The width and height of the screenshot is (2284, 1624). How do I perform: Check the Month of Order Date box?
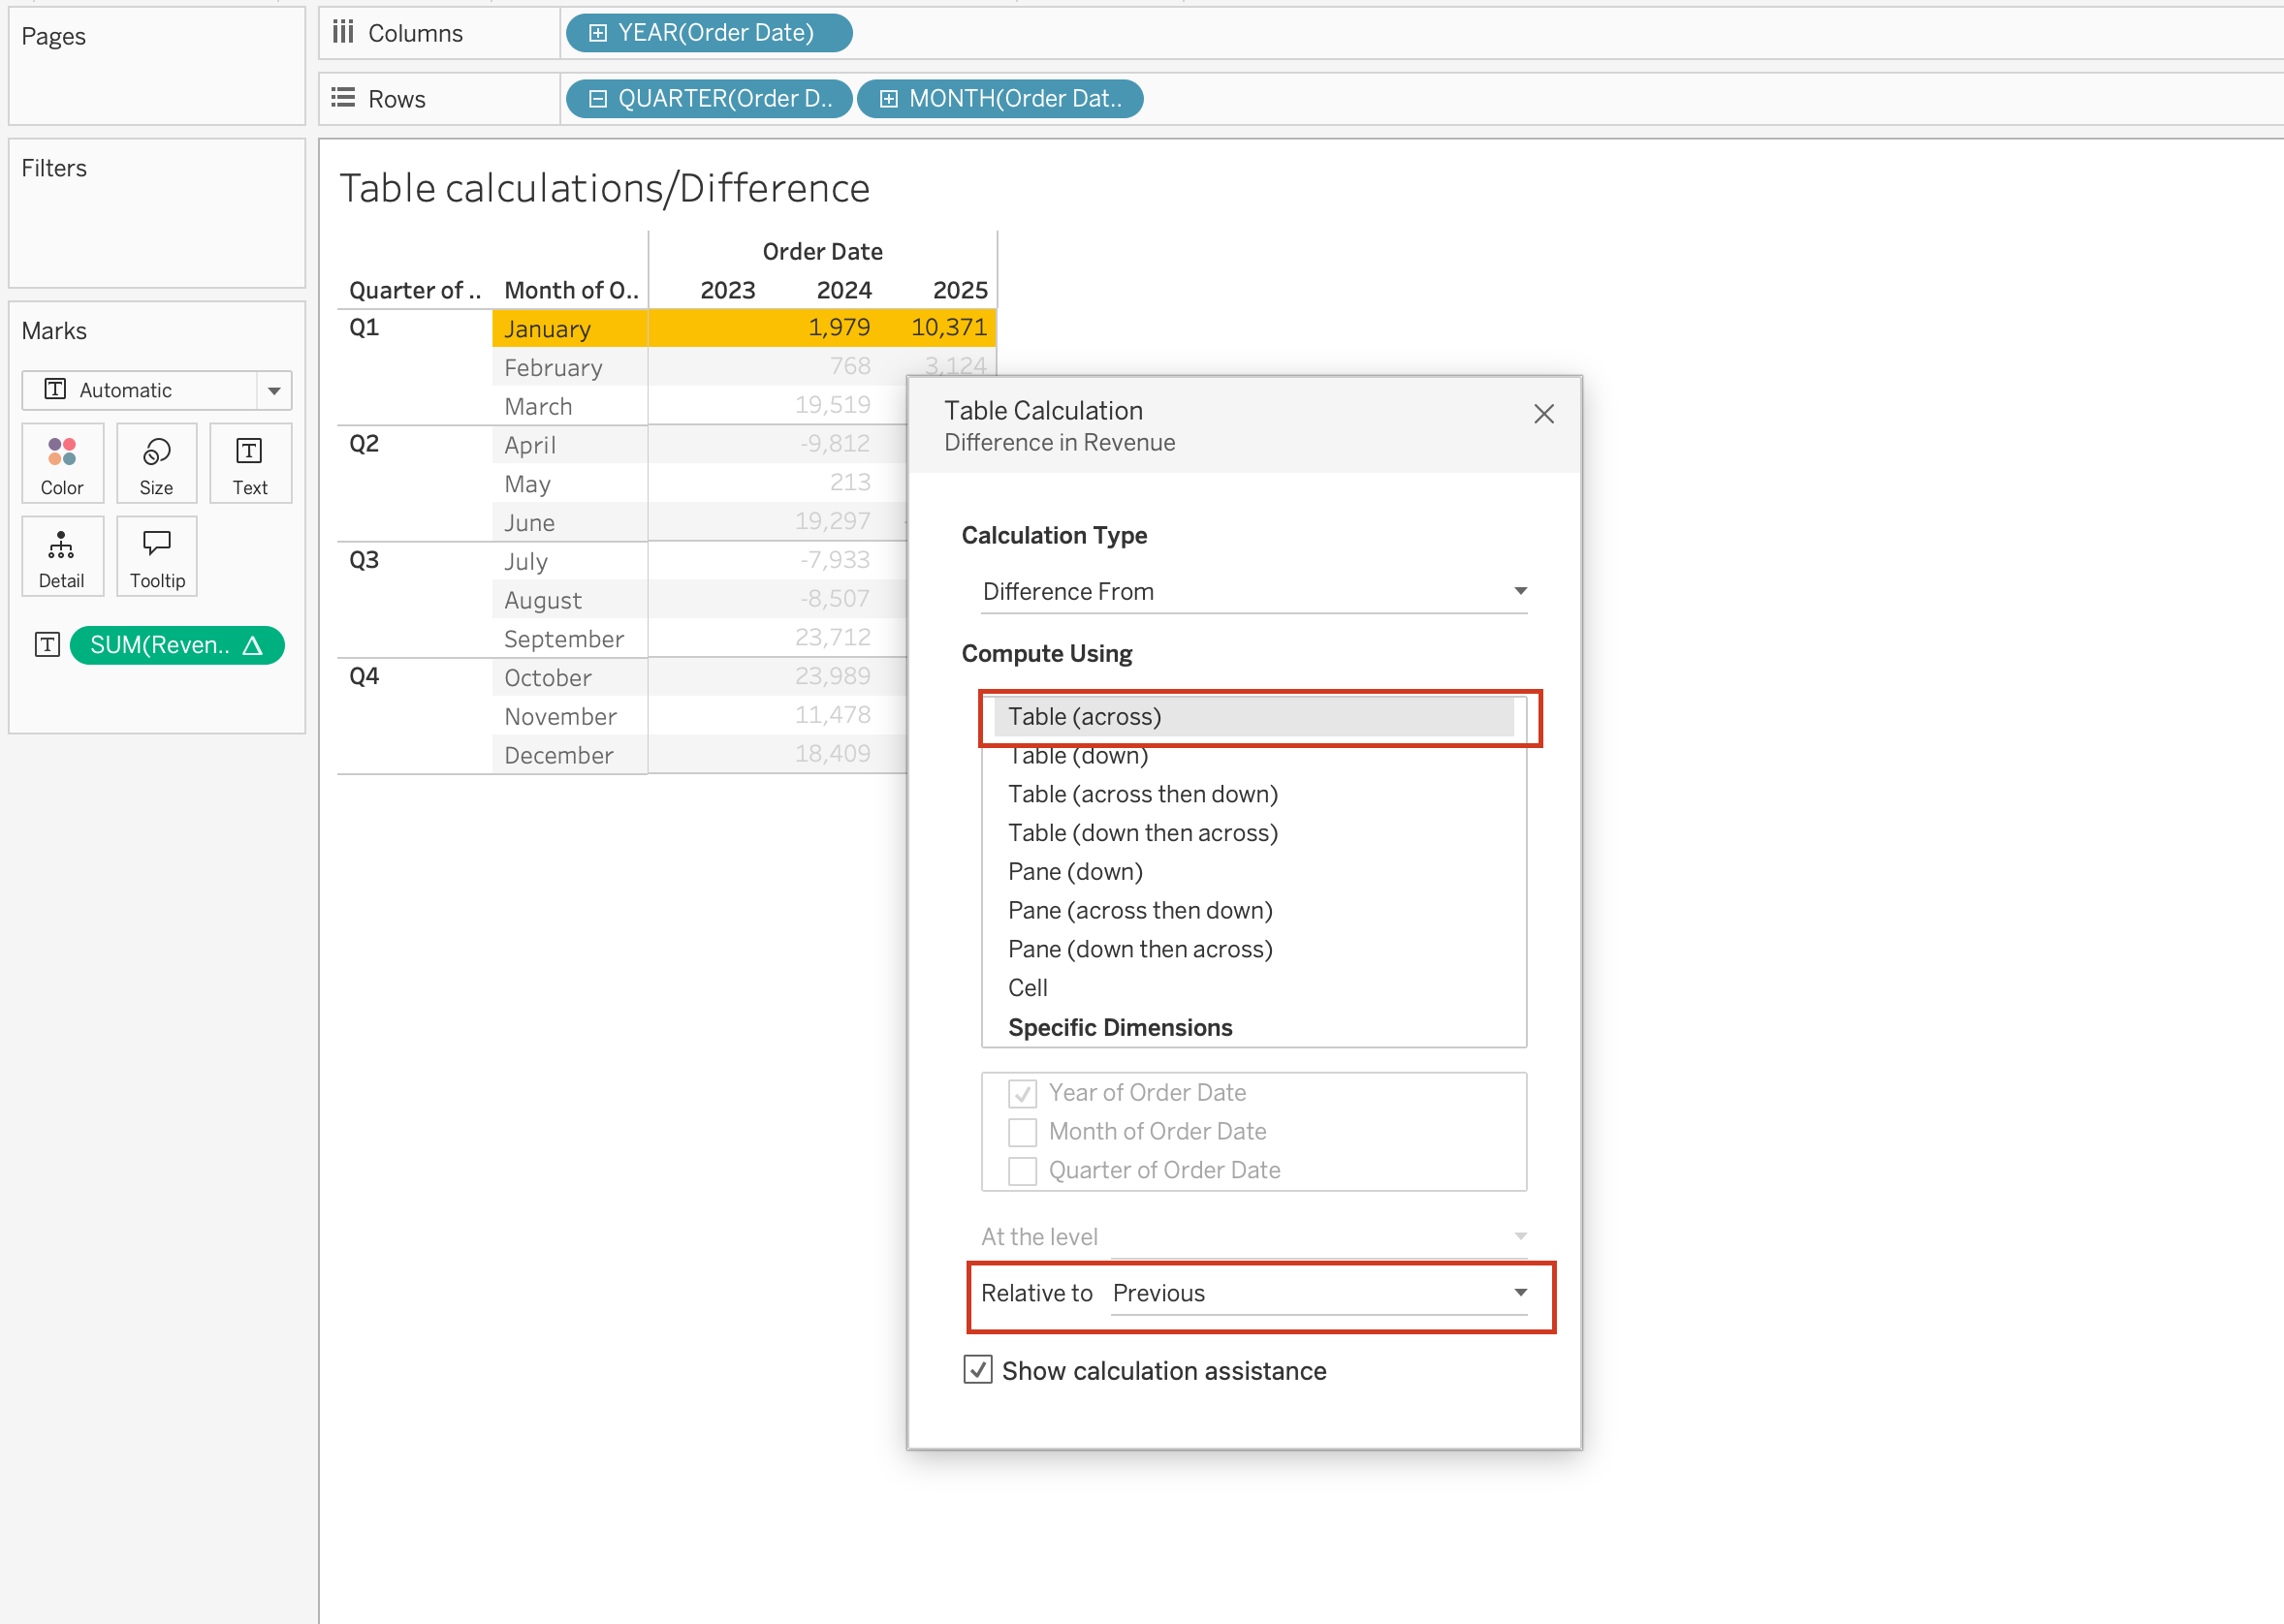1022,1132
